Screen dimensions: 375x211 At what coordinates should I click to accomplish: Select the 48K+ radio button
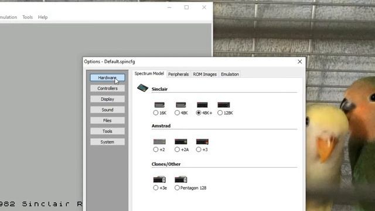[x=199, y=113]
